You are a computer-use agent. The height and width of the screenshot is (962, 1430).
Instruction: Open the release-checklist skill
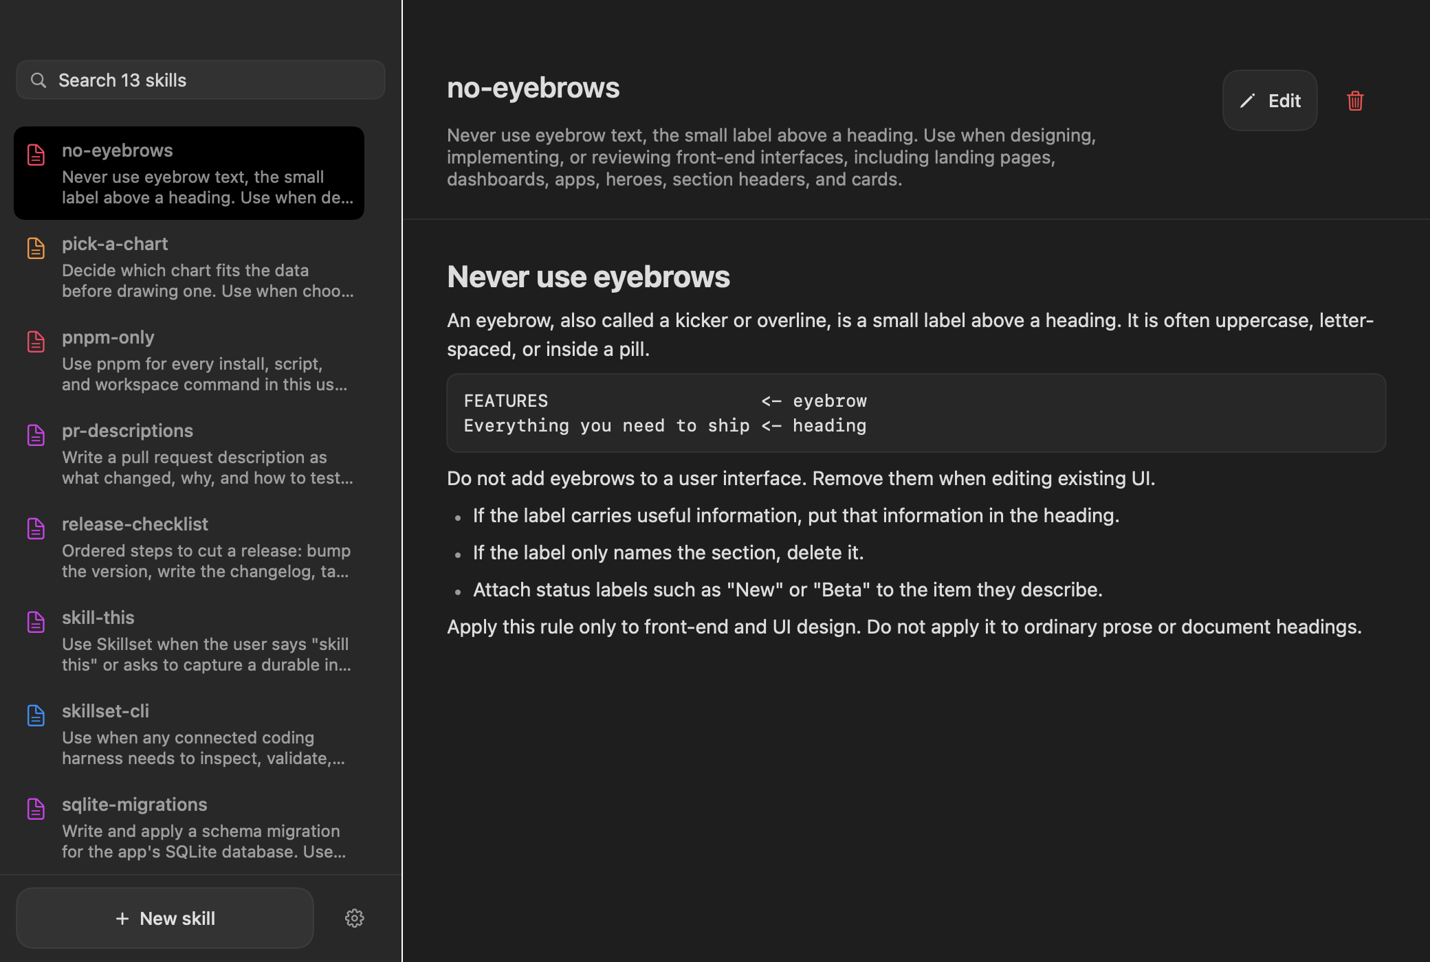189,547
